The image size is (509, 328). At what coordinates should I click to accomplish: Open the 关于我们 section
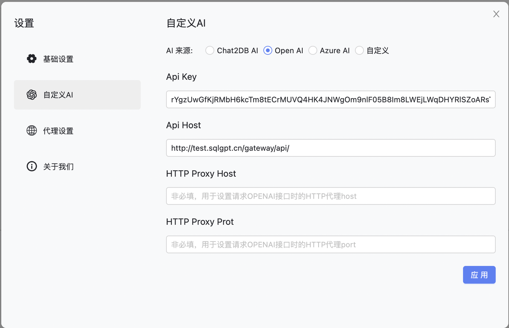coord(77,166)
